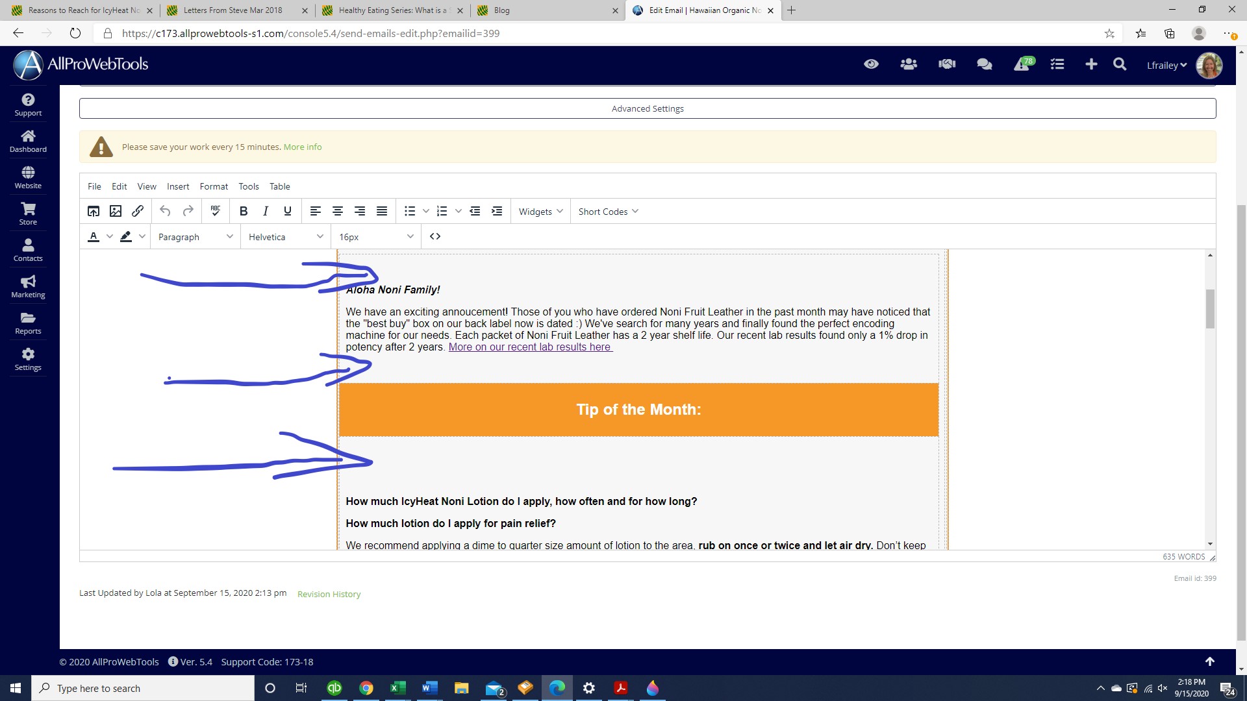Viewport: 1247px width, 701px height.
Task: Open the Edit menu in editor
Action: [120, 186]
